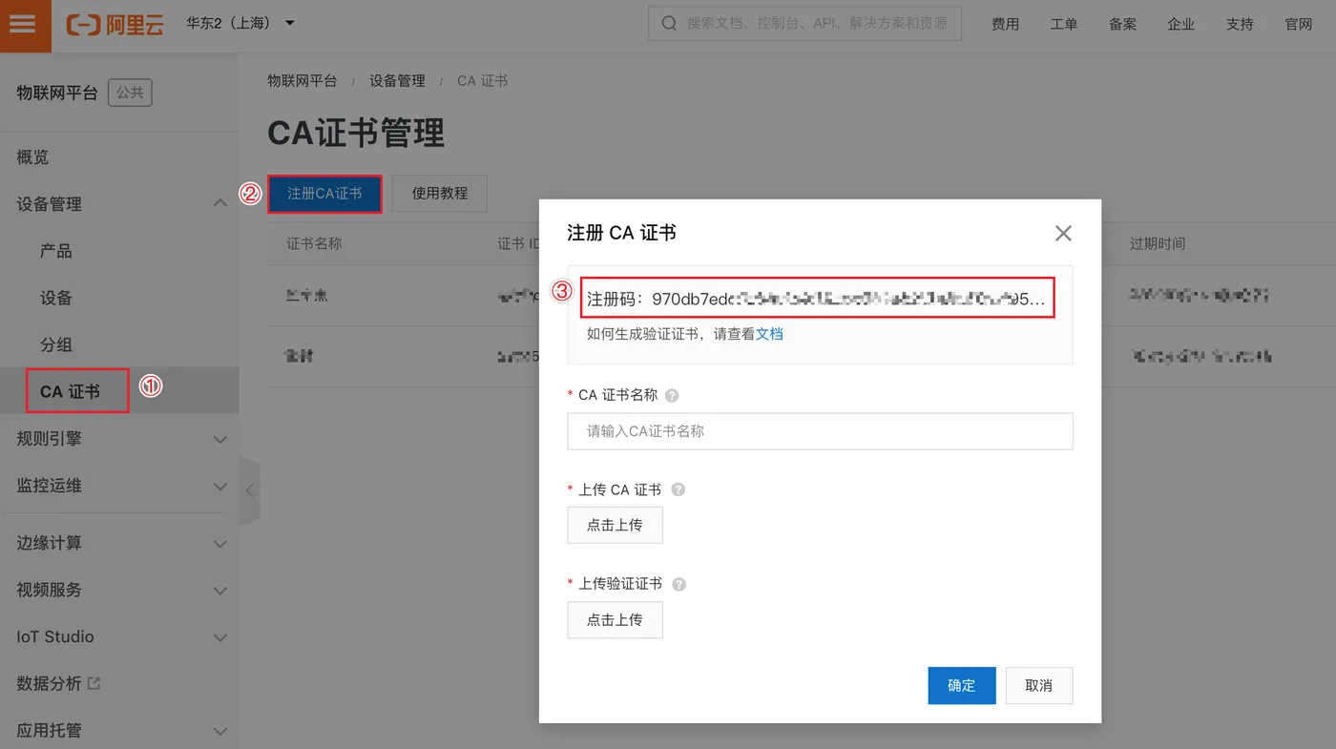The height and width of the screenshot is (749, 1336).
Task: Collapse the 设备管理 sidebar section
Action: tap(119, 203)
